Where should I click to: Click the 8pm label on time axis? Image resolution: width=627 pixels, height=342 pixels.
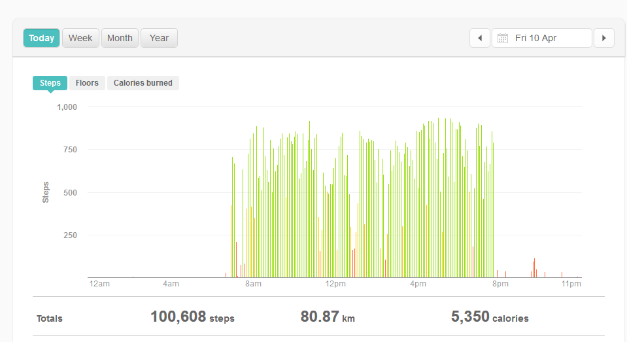pos(500,284)
